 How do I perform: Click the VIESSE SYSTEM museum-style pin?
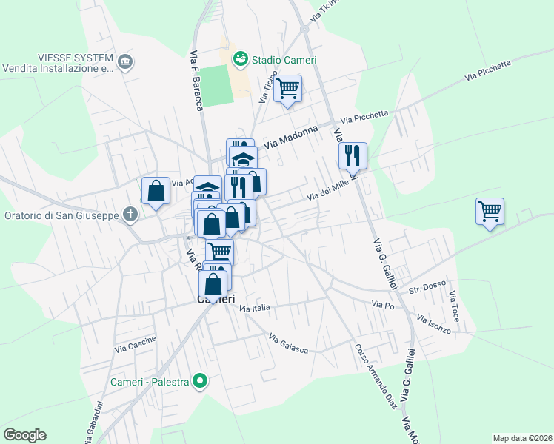pyautogui.click(x=125, y=62)
